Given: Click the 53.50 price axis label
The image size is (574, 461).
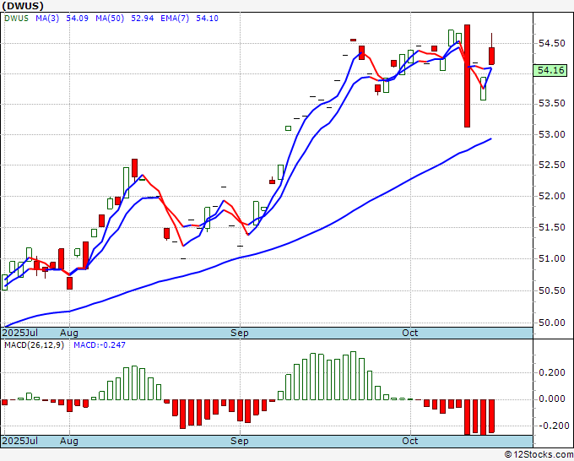Looking at the screenshot, I should (x=552, y=104).
